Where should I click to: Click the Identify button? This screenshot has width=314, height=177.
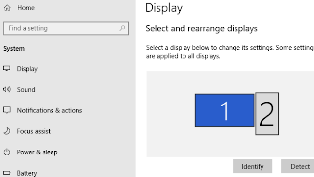coord(253,166)
